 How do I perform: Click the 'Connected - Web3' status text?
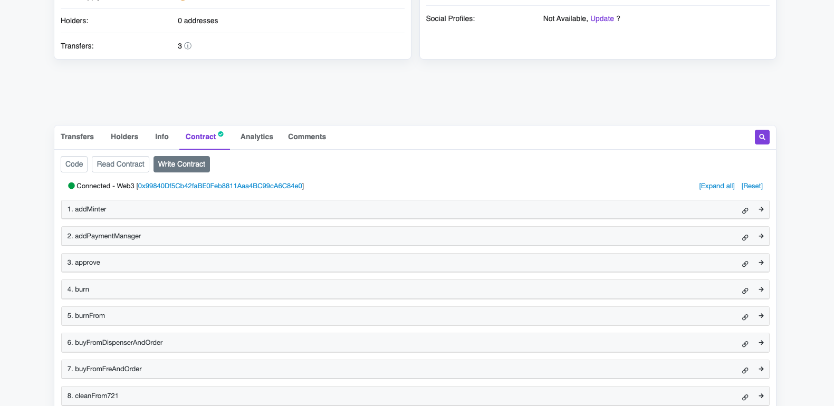pos(106,186)
